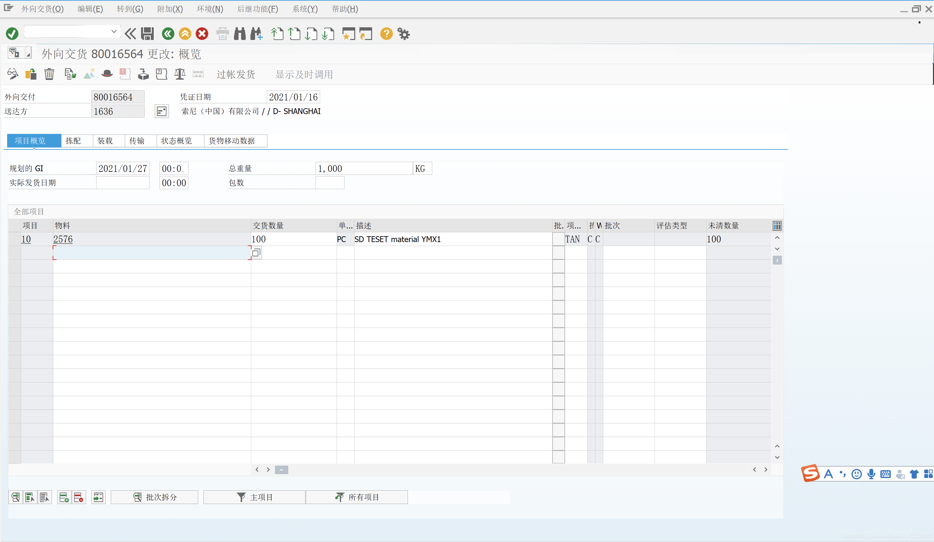Click the yellow Help question mark icon
The width and height of the screenshot is (934, 542).
pyautogui.click(x=386, y=34)
